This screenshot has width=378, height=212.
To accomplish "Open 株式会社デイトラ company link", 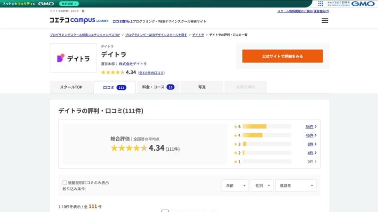I will [x=133, y=64].
